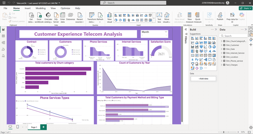Click the title bar Search box
The width and height of the screenshot is (253, 134).
[133, 3]
